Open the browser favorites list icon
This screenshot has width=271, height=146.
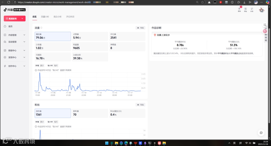(x=239, y=2)
